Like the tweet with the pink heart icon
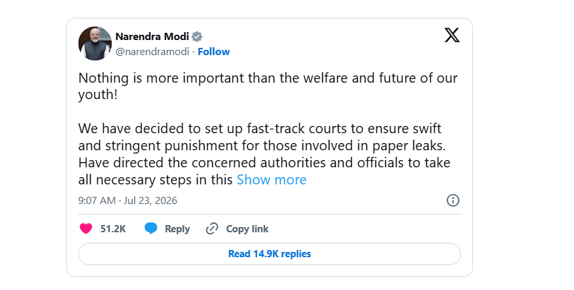The width and height of the screenshot is (574, 290). click(x=86, y=228)
